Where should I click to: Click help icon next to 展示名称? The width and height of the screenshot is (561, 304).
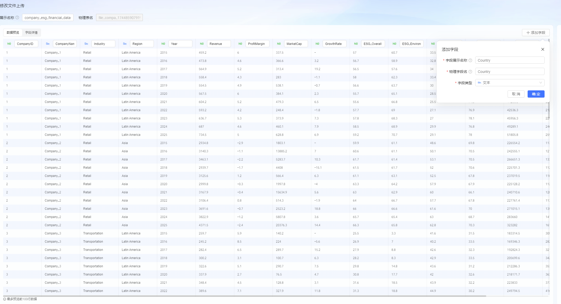(17, 17)
